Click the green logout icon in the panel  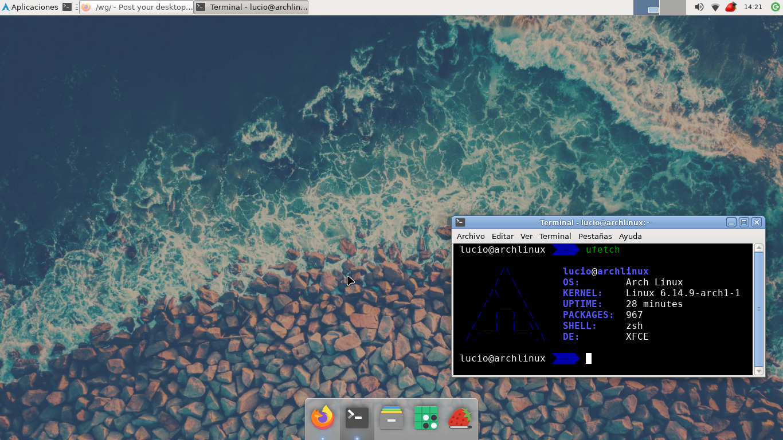coord(776,7)
